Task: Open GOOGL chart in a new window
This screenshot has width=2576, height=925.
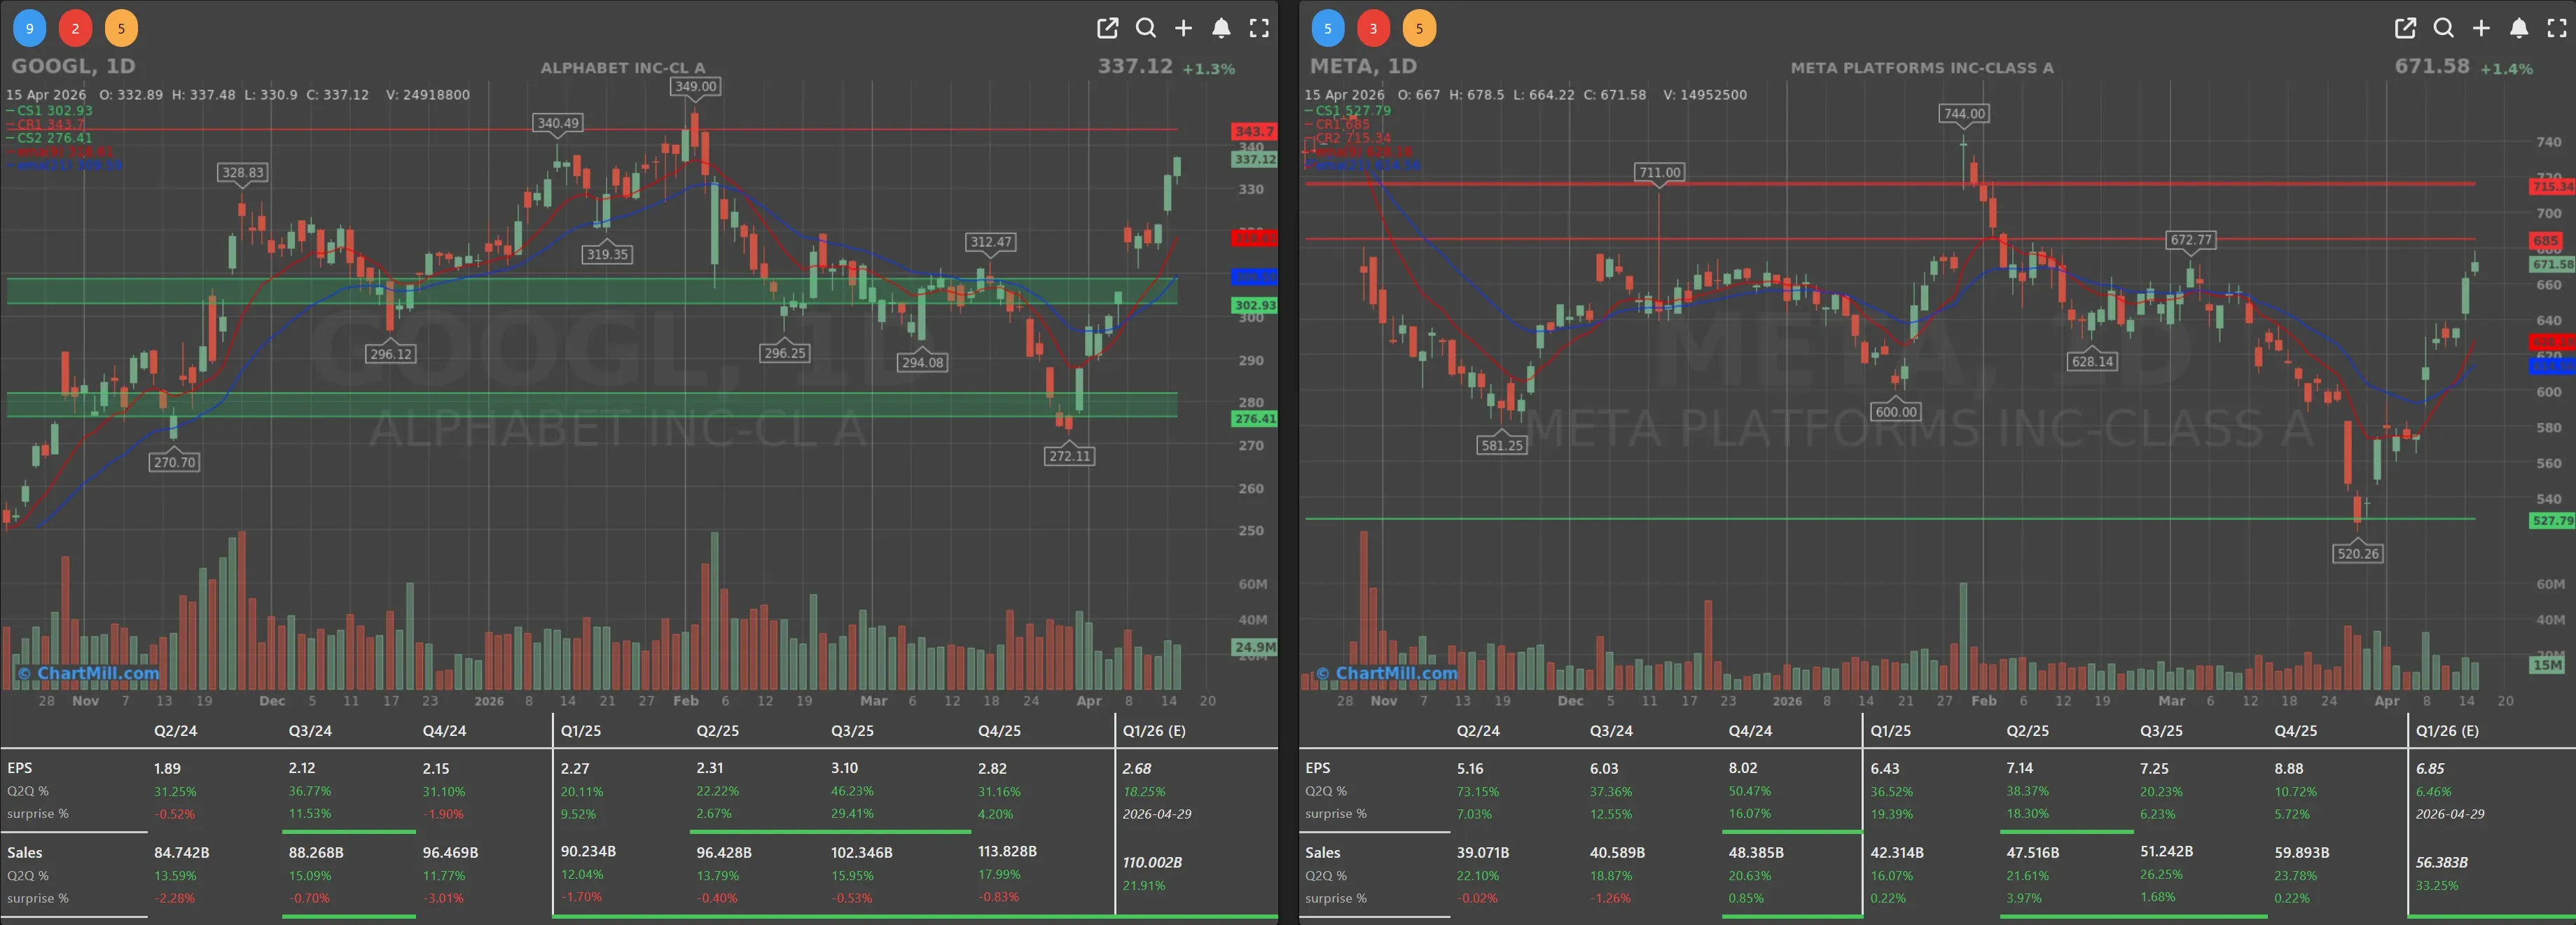Action: click(x=1107, y=28)
